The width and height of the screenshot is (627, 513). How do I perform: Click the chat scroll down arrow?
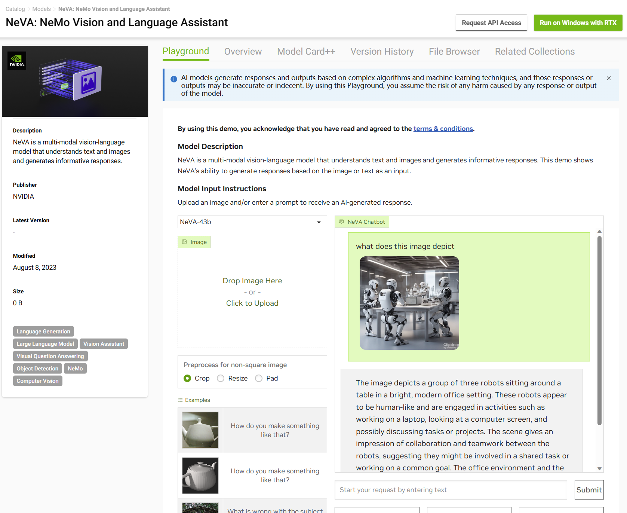599,468
